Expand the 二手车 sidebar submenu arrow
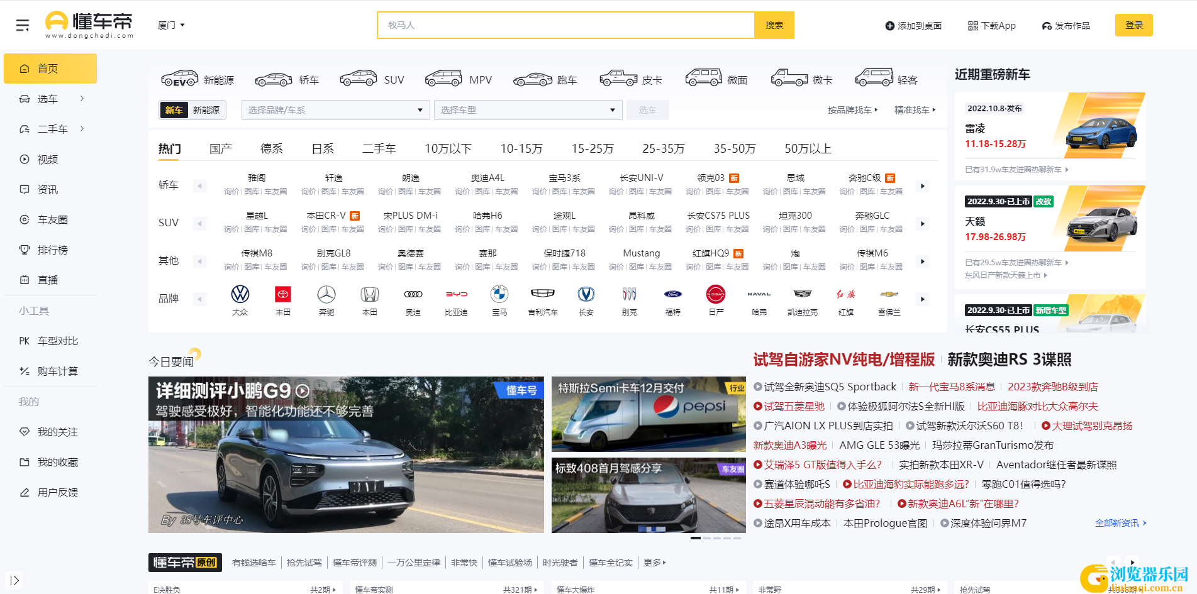The height and width of the screenshot is (594, 1197). pyautogui.click(x=82, y=129)
